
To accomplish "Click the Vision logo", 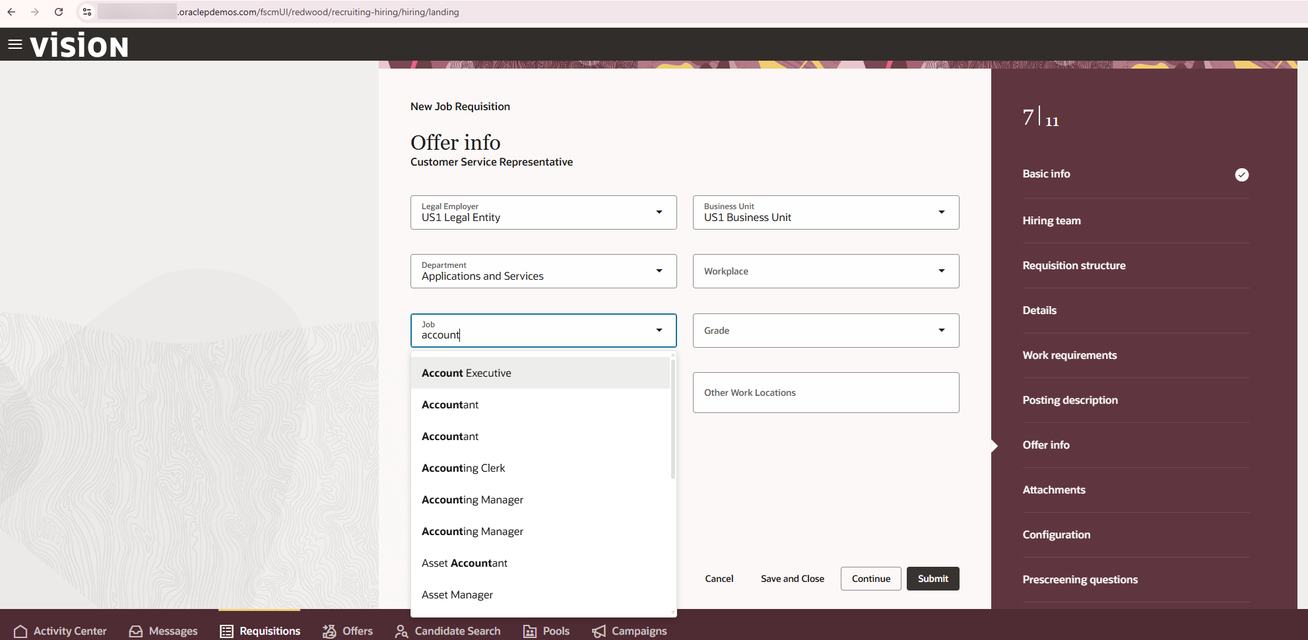I will pos(79,46).
